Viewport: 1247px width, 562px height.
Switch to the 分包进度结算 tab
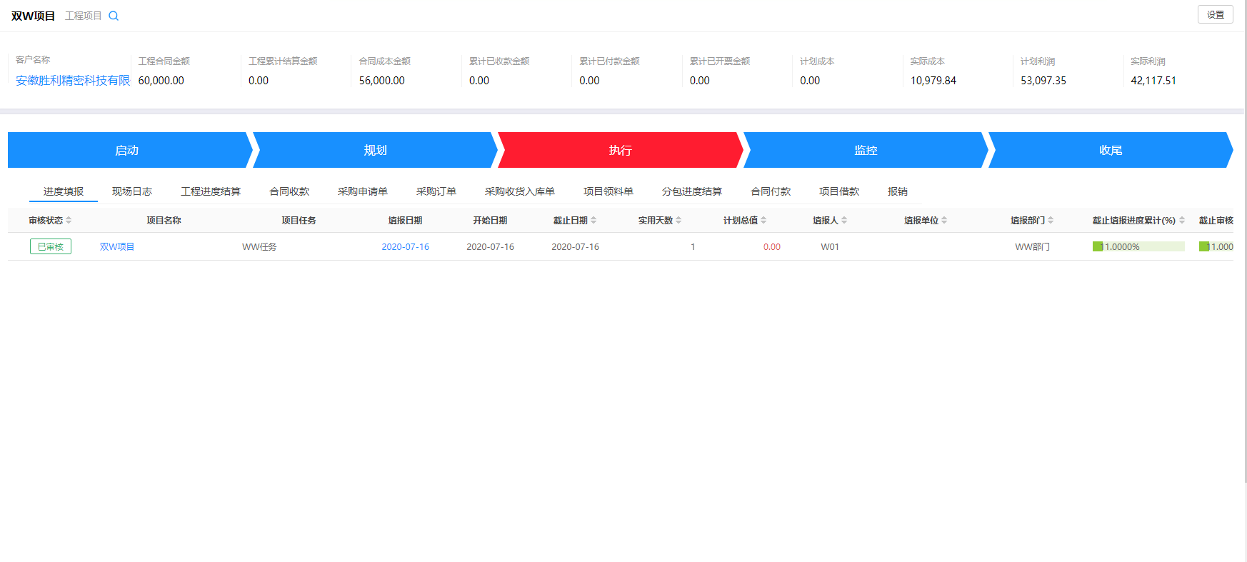[x=692, y=191]
